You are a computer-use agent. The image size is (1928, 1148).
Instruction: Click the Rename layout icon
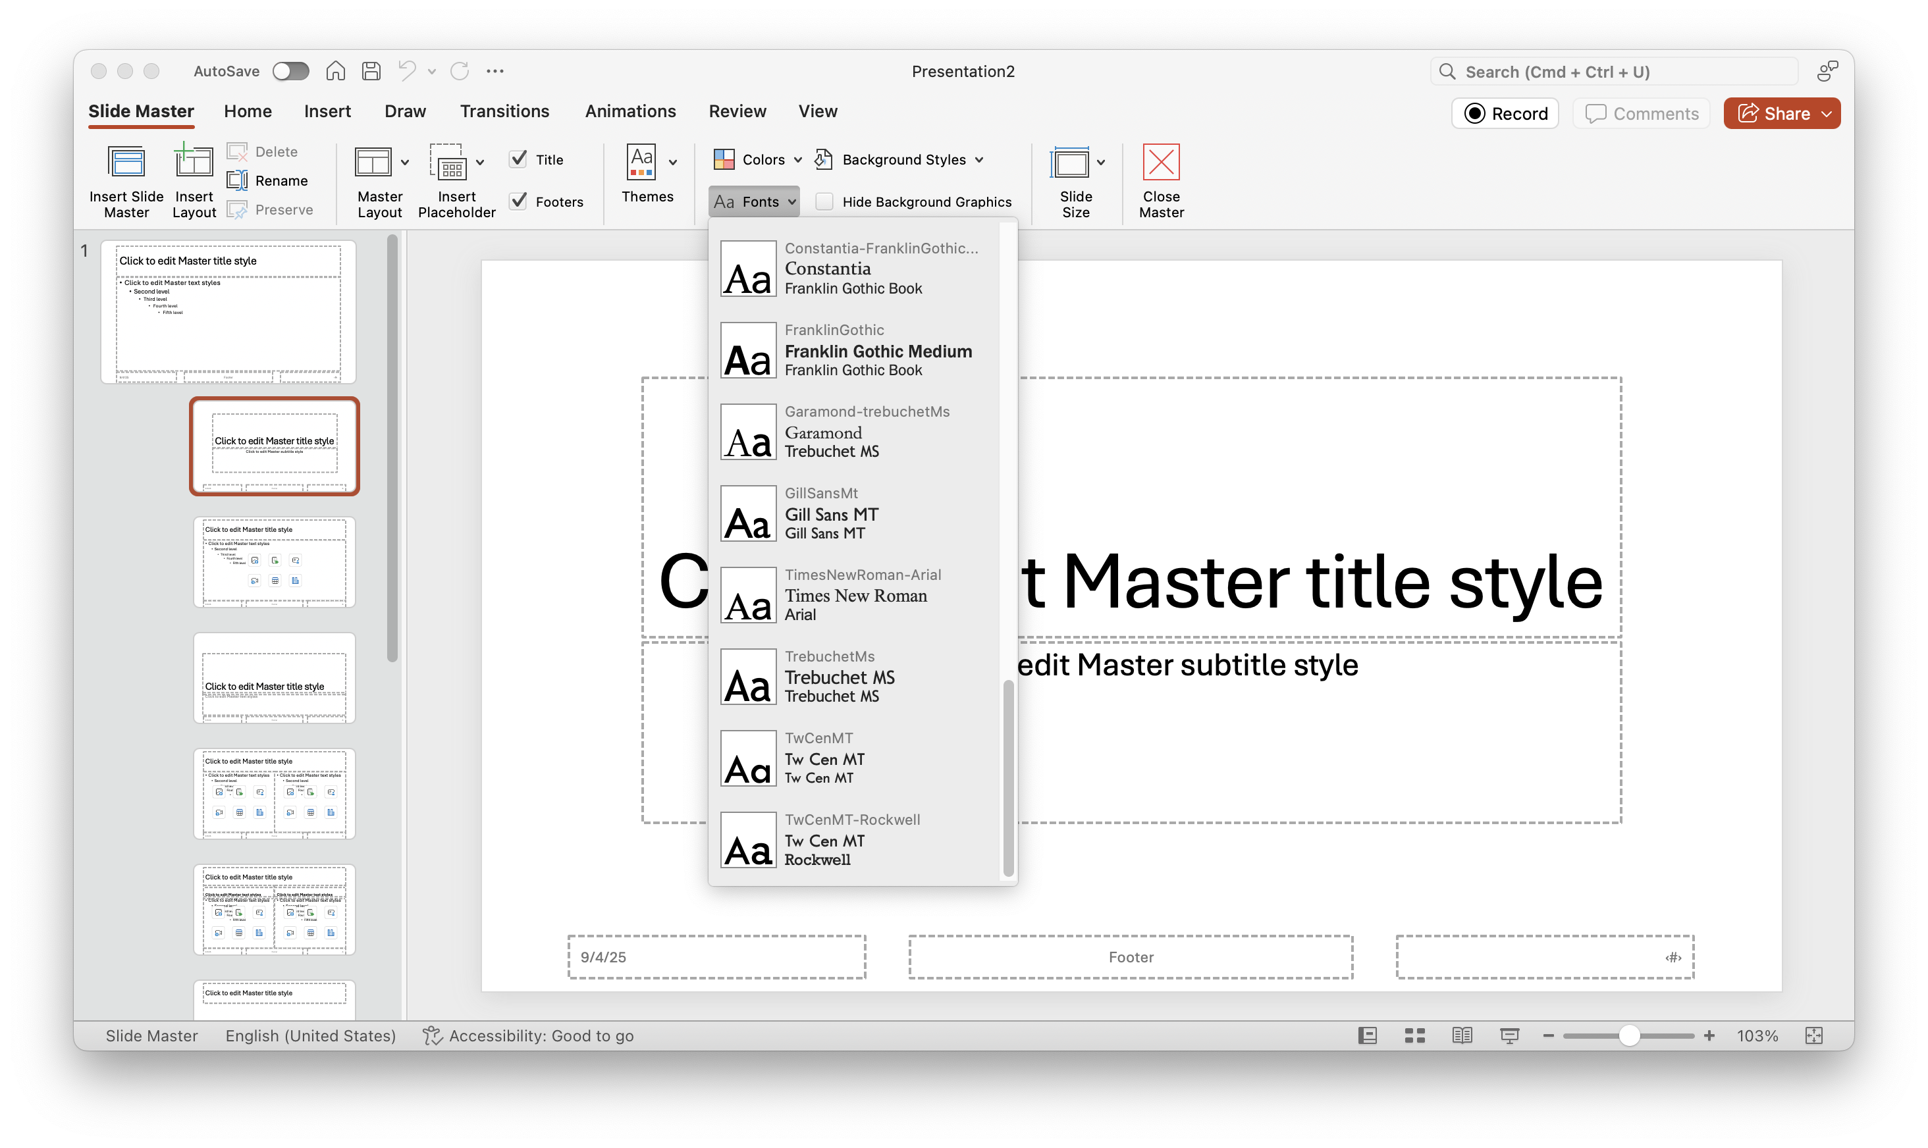[238, 180]
